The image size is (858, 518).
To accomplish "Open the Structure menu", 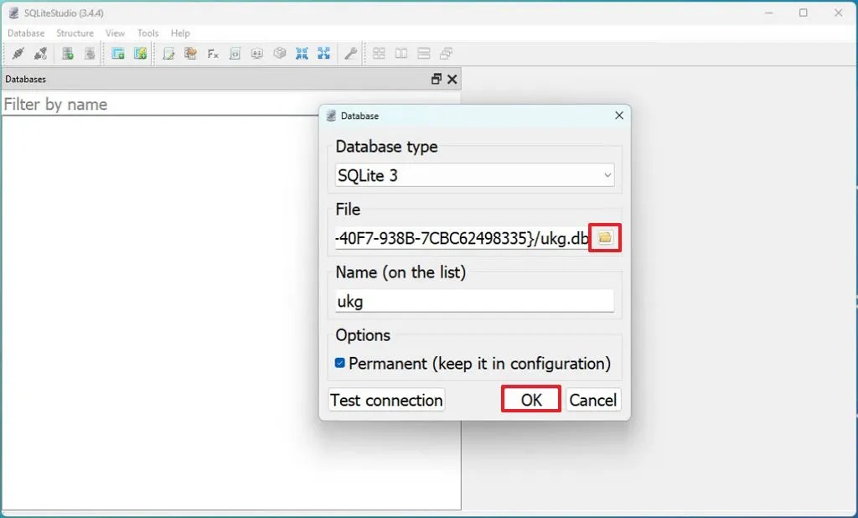I will (75, 33).
